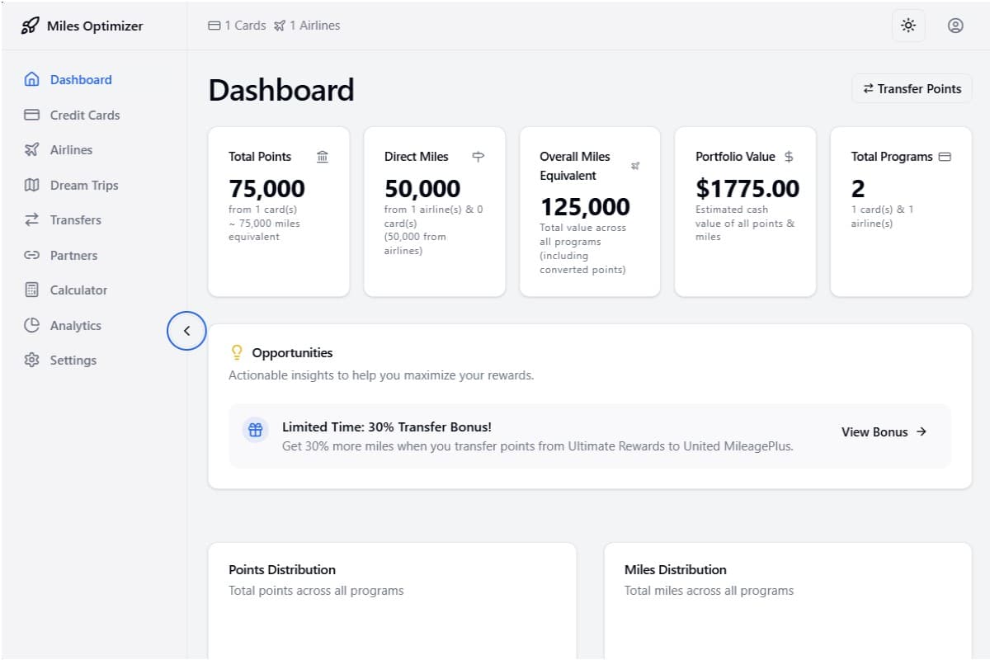Screen dimensions: 990x660
Task: Click the gift icon on transfer bonus
Action: click(256, 430)
